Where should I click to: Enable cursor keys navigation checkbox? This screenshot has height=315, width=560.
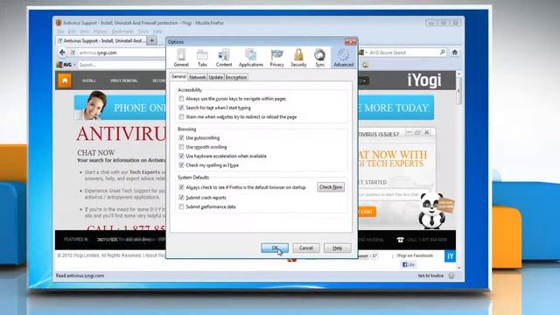pyautogui.click(x=181, y=99)
